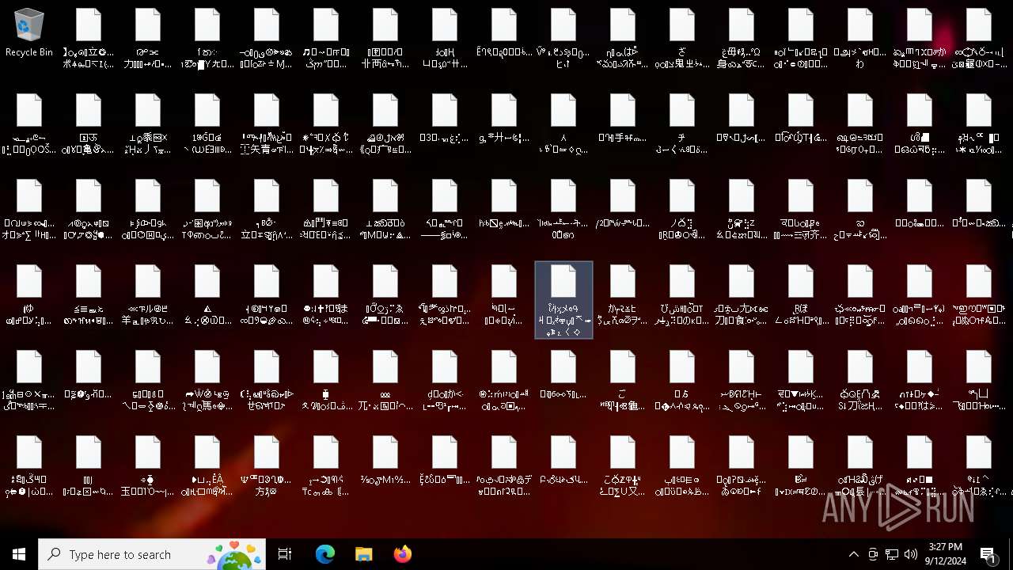Open network status in the system tray
This screenshot has height=570, width=1013.
(892, 554)
